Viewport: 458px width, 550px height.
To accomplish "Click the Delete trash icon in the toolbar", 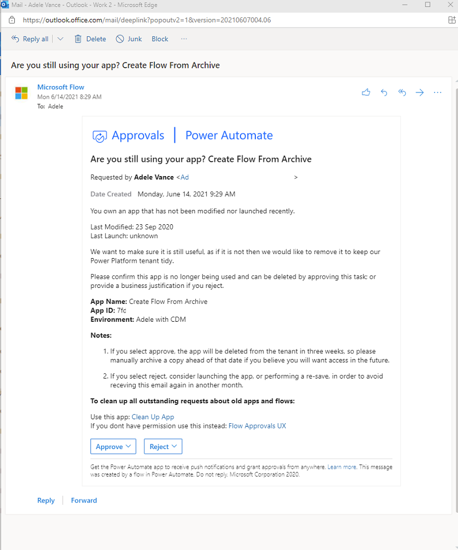I will [78, 38].
